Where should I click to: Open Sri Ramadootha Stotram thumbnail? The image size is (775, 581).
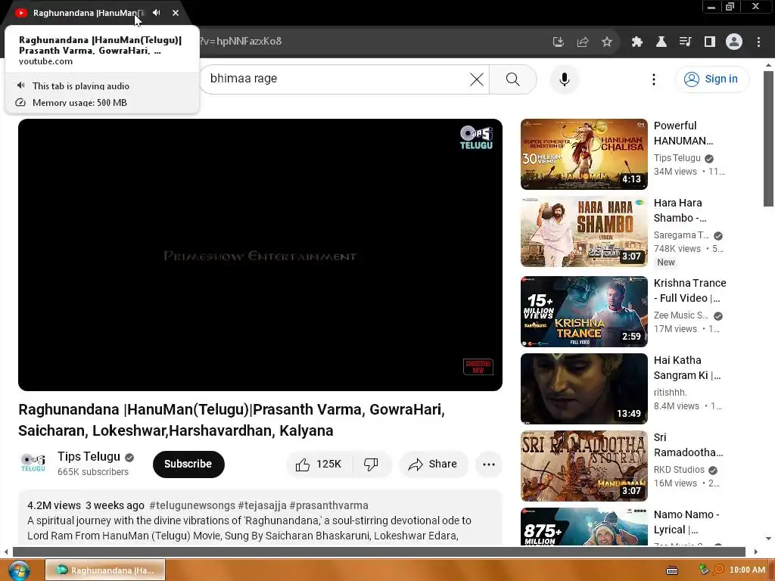584,466
